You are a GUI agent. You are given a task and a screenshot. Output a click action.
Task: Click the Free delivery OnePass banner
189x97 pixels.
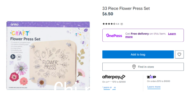click(143, 35)
